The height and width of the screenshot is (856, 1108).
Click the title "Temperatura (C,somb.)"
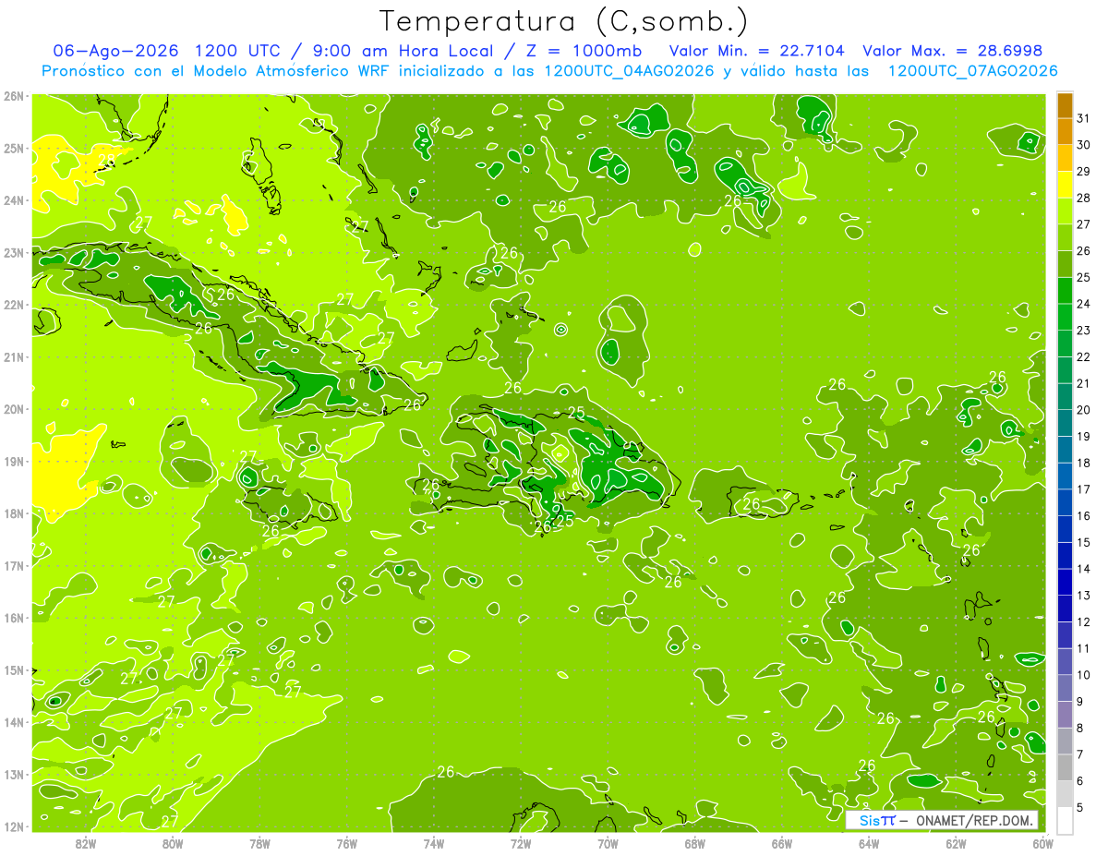(x=564, y=21)
